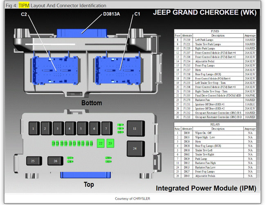
Task: Click the 'F1213' alternate code cell
Action: click(187, 117)
